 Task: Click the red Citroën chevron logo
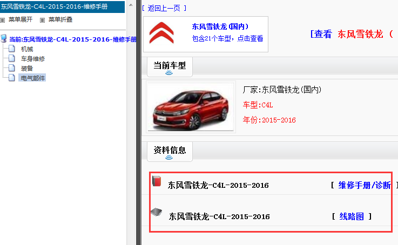point(161,33)
